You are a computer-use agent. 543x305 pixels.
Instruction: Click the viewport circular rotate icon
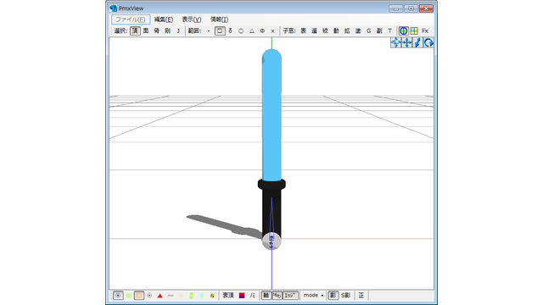428,42
